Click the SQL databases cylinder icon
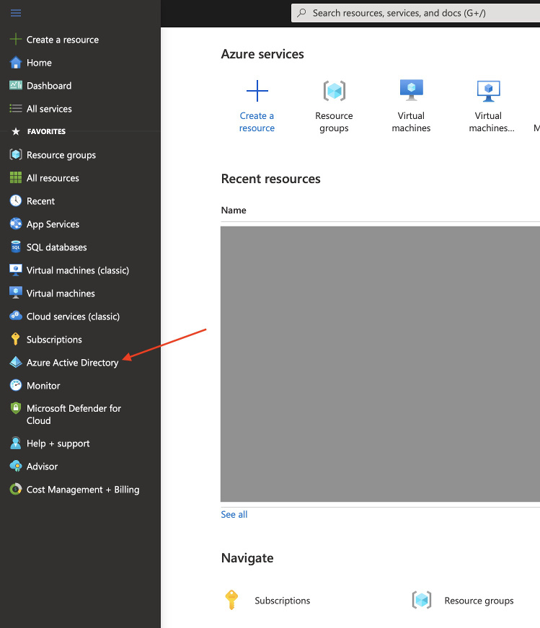Viewport: 540px width, 628px height. click(x=16, y=247)
